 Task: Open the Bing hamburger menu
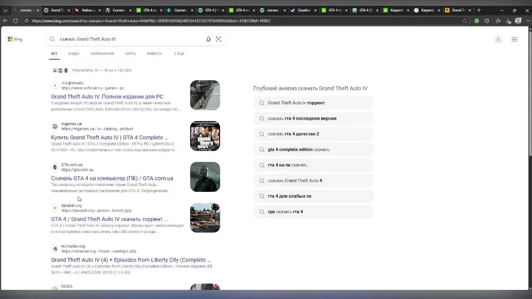click(515, 39)
